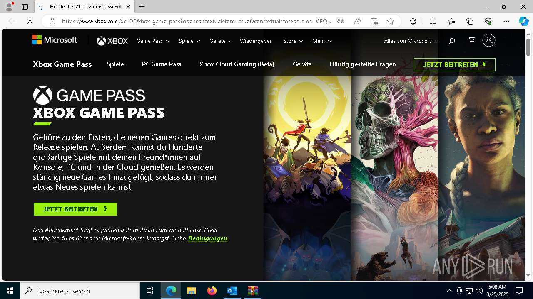Click the translate page icon
This screenshot has width=533, height=299.
341,21
